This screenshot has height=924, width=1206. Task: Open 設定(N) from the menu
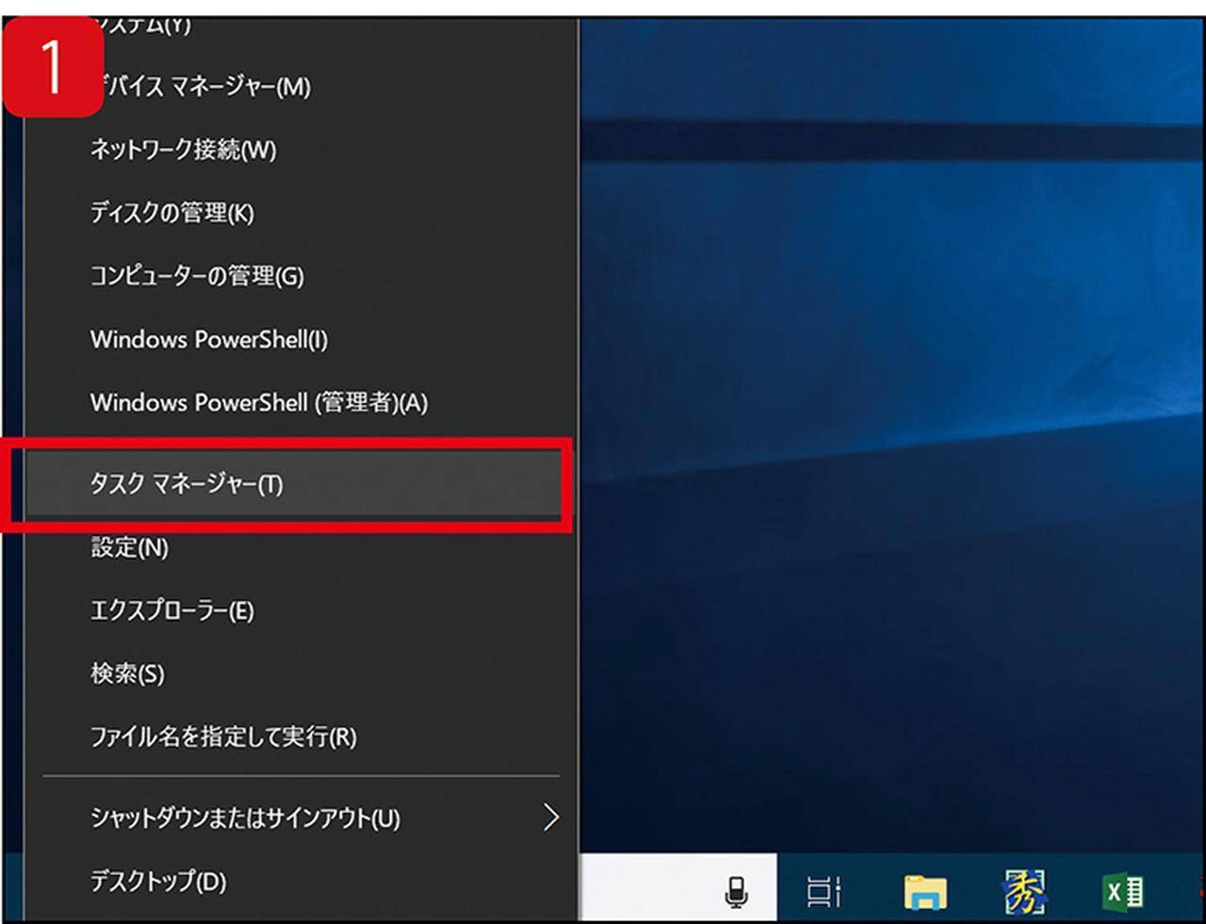click(x=129, y=547)
